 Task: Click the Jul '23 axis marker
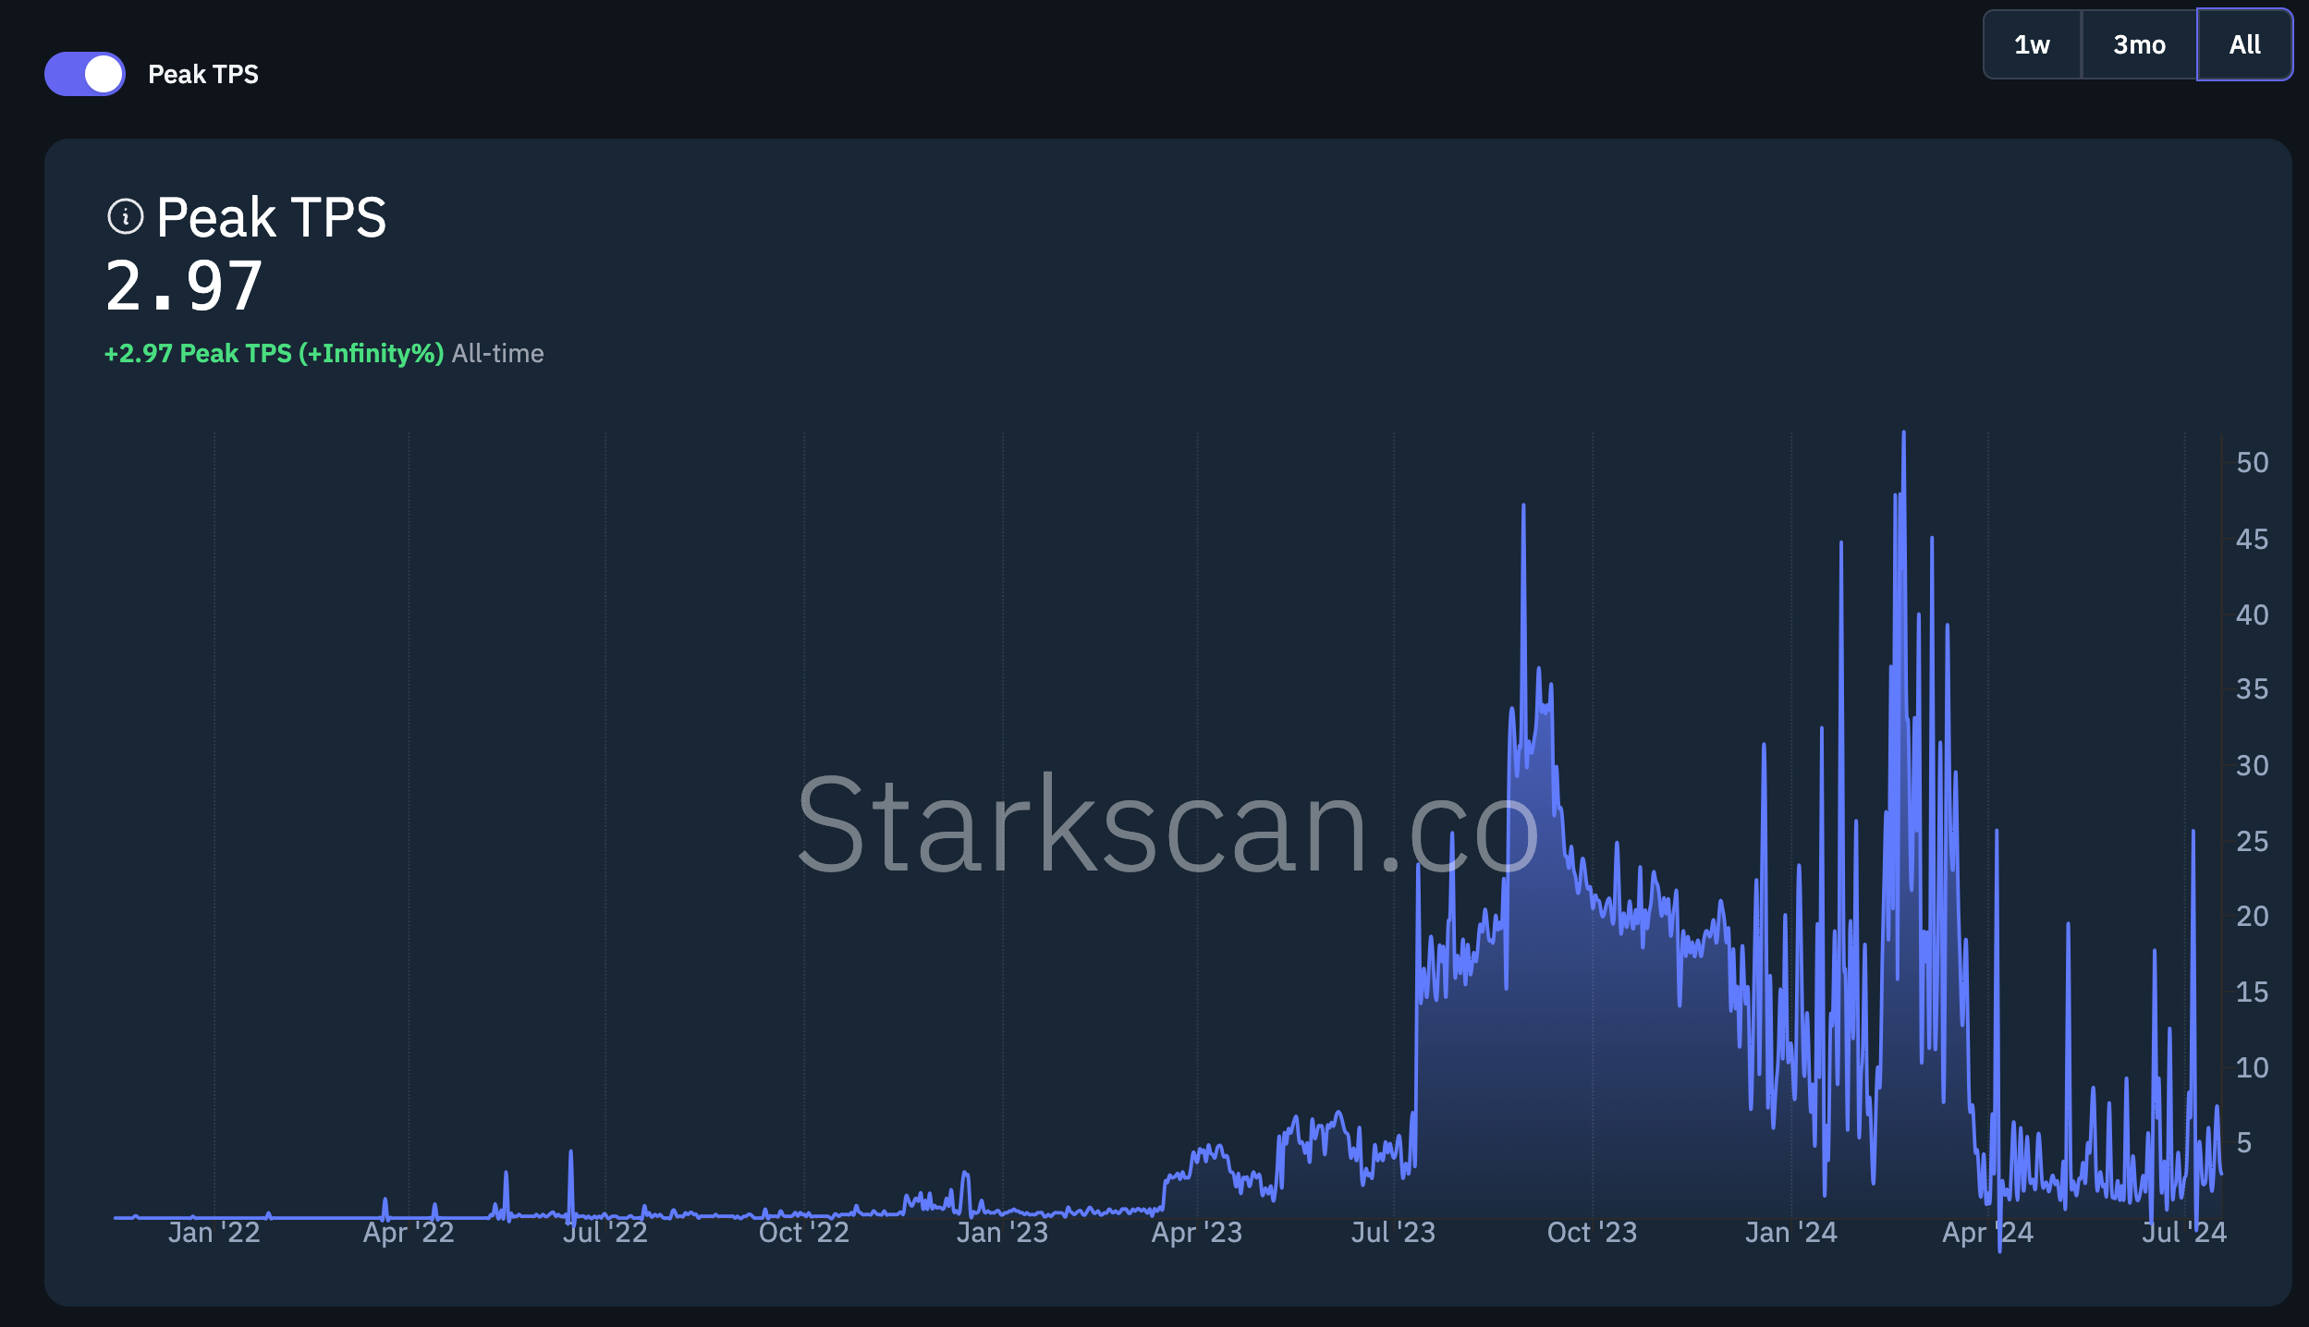(1393, 1233)
